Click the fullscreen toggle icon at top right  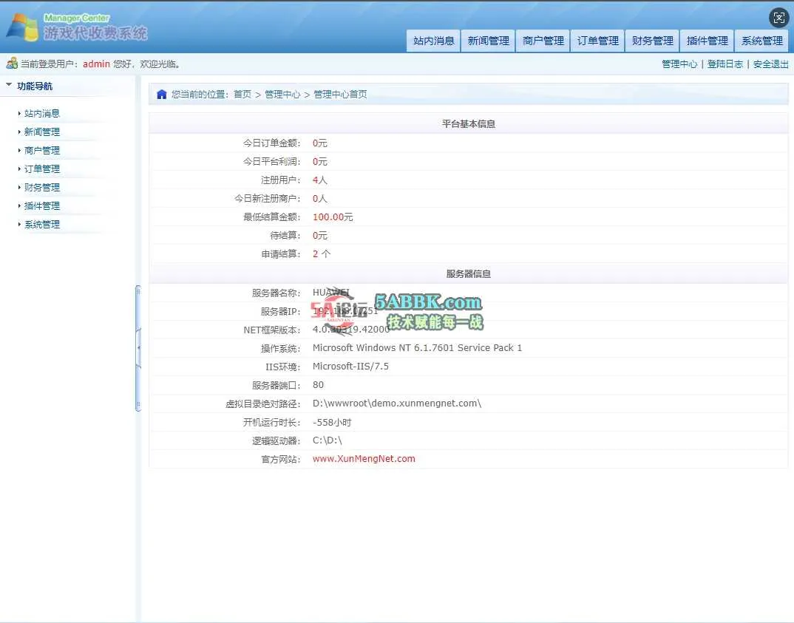pos(778,18)
